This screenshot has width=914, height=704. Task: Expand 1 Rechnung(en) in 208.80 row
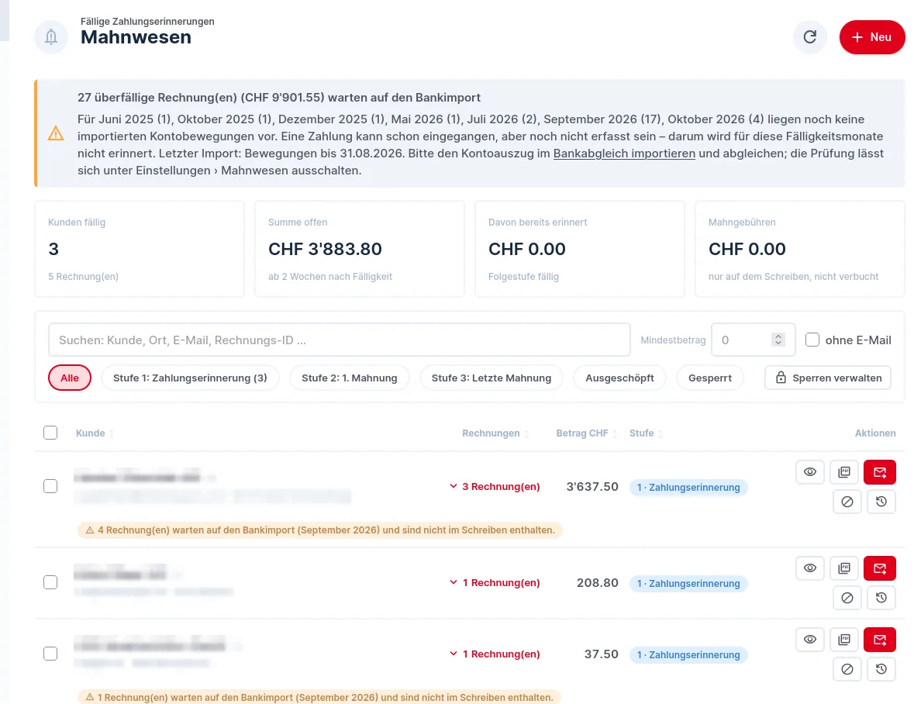[x=495, y=582]
